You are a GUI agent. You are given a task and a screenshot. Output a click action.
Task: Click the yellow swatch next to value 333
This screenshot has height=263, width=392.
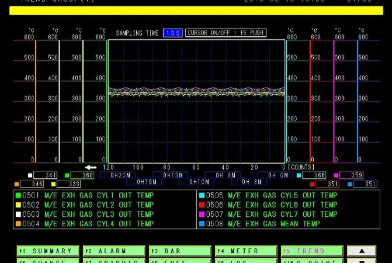[x=53, y=184]
